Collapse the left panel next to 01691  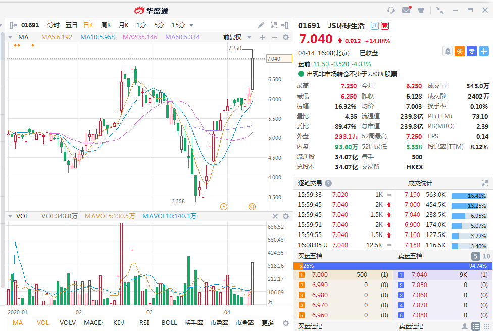coord(13,25)
